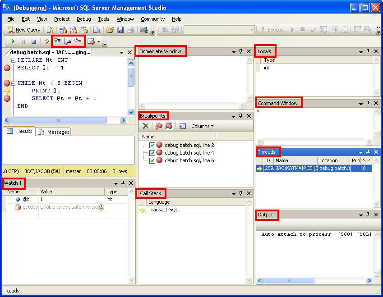Click the Activity Monitor toolbar icon
The height and width of the screenshot is (297, 383).
pos(143,30)
